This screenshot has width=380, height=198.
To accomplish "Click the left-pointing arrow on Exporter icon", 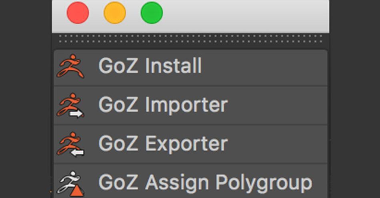I will click(x=78, y=152).
